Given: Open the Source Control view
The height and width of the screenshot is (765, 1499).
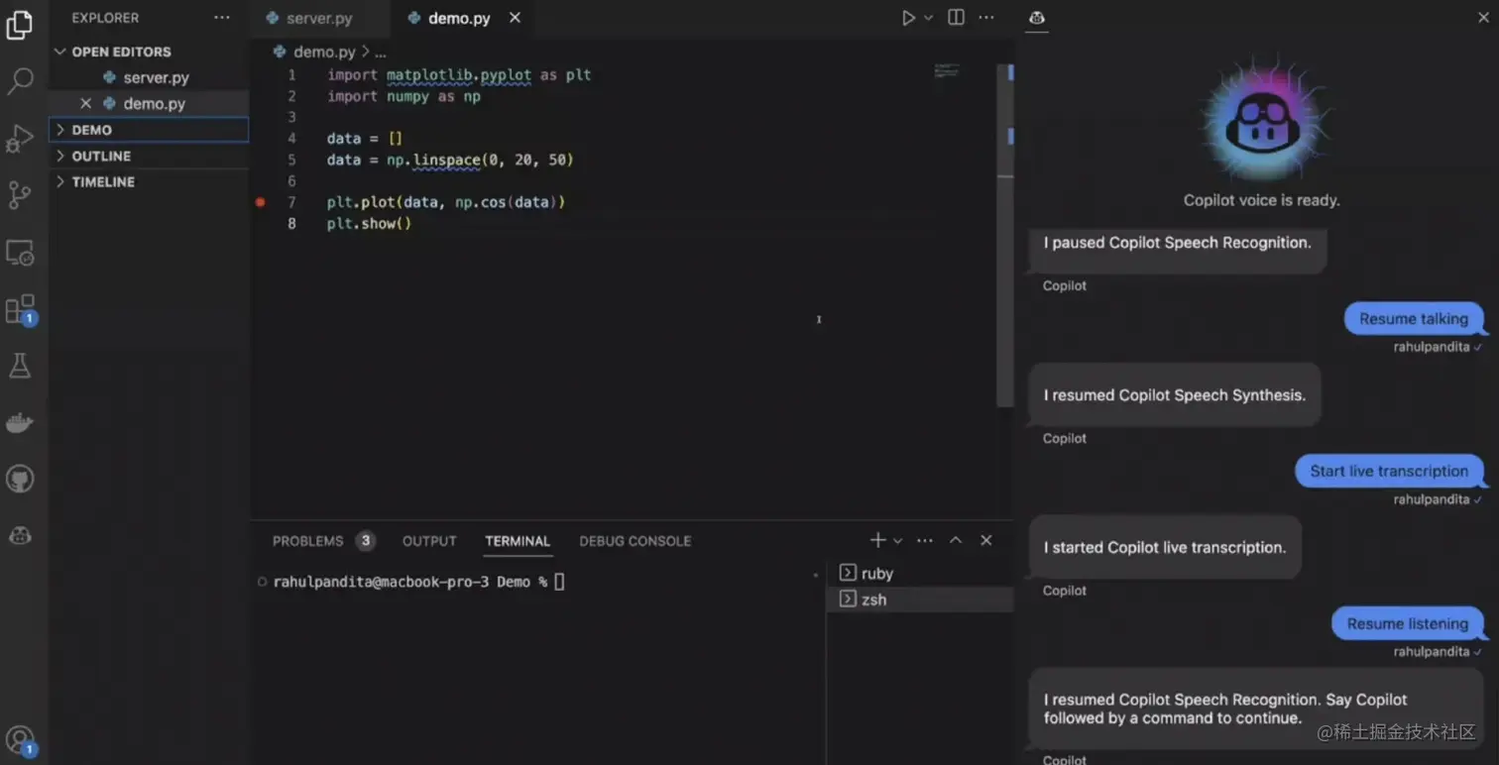Looking at the screenshot, I should tap(20, 195).
